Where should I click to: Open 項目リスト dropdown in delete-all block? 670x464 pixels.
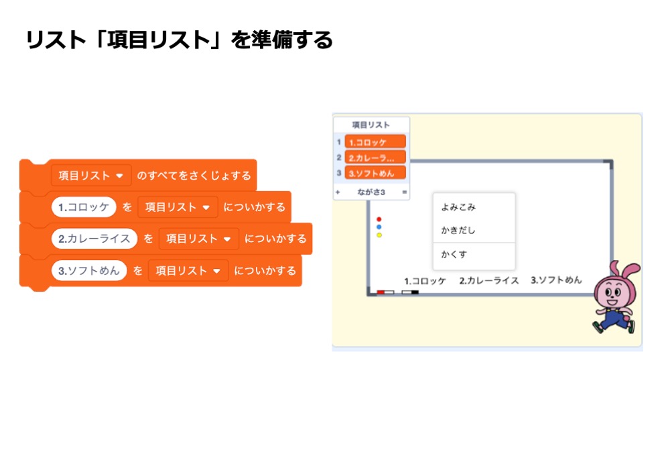tap(91, 176)
